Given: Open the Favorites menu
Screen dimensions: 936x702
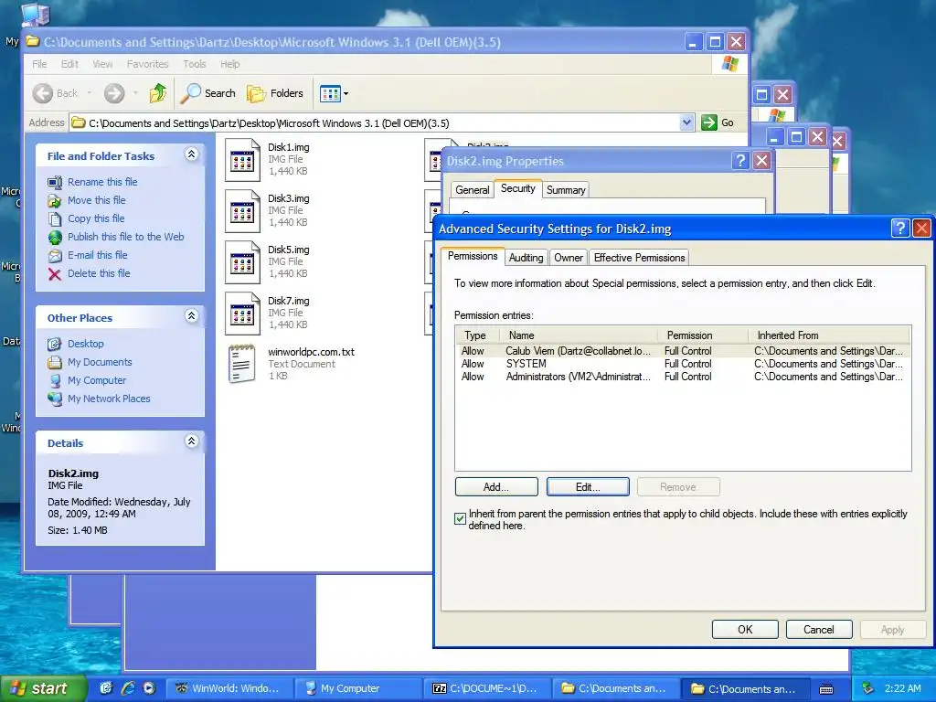Looking at the screenshot, I should pos(147,64).
